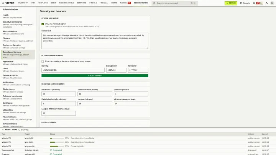Click the lgcy-db-02 migration progress bar

(57, 138)
